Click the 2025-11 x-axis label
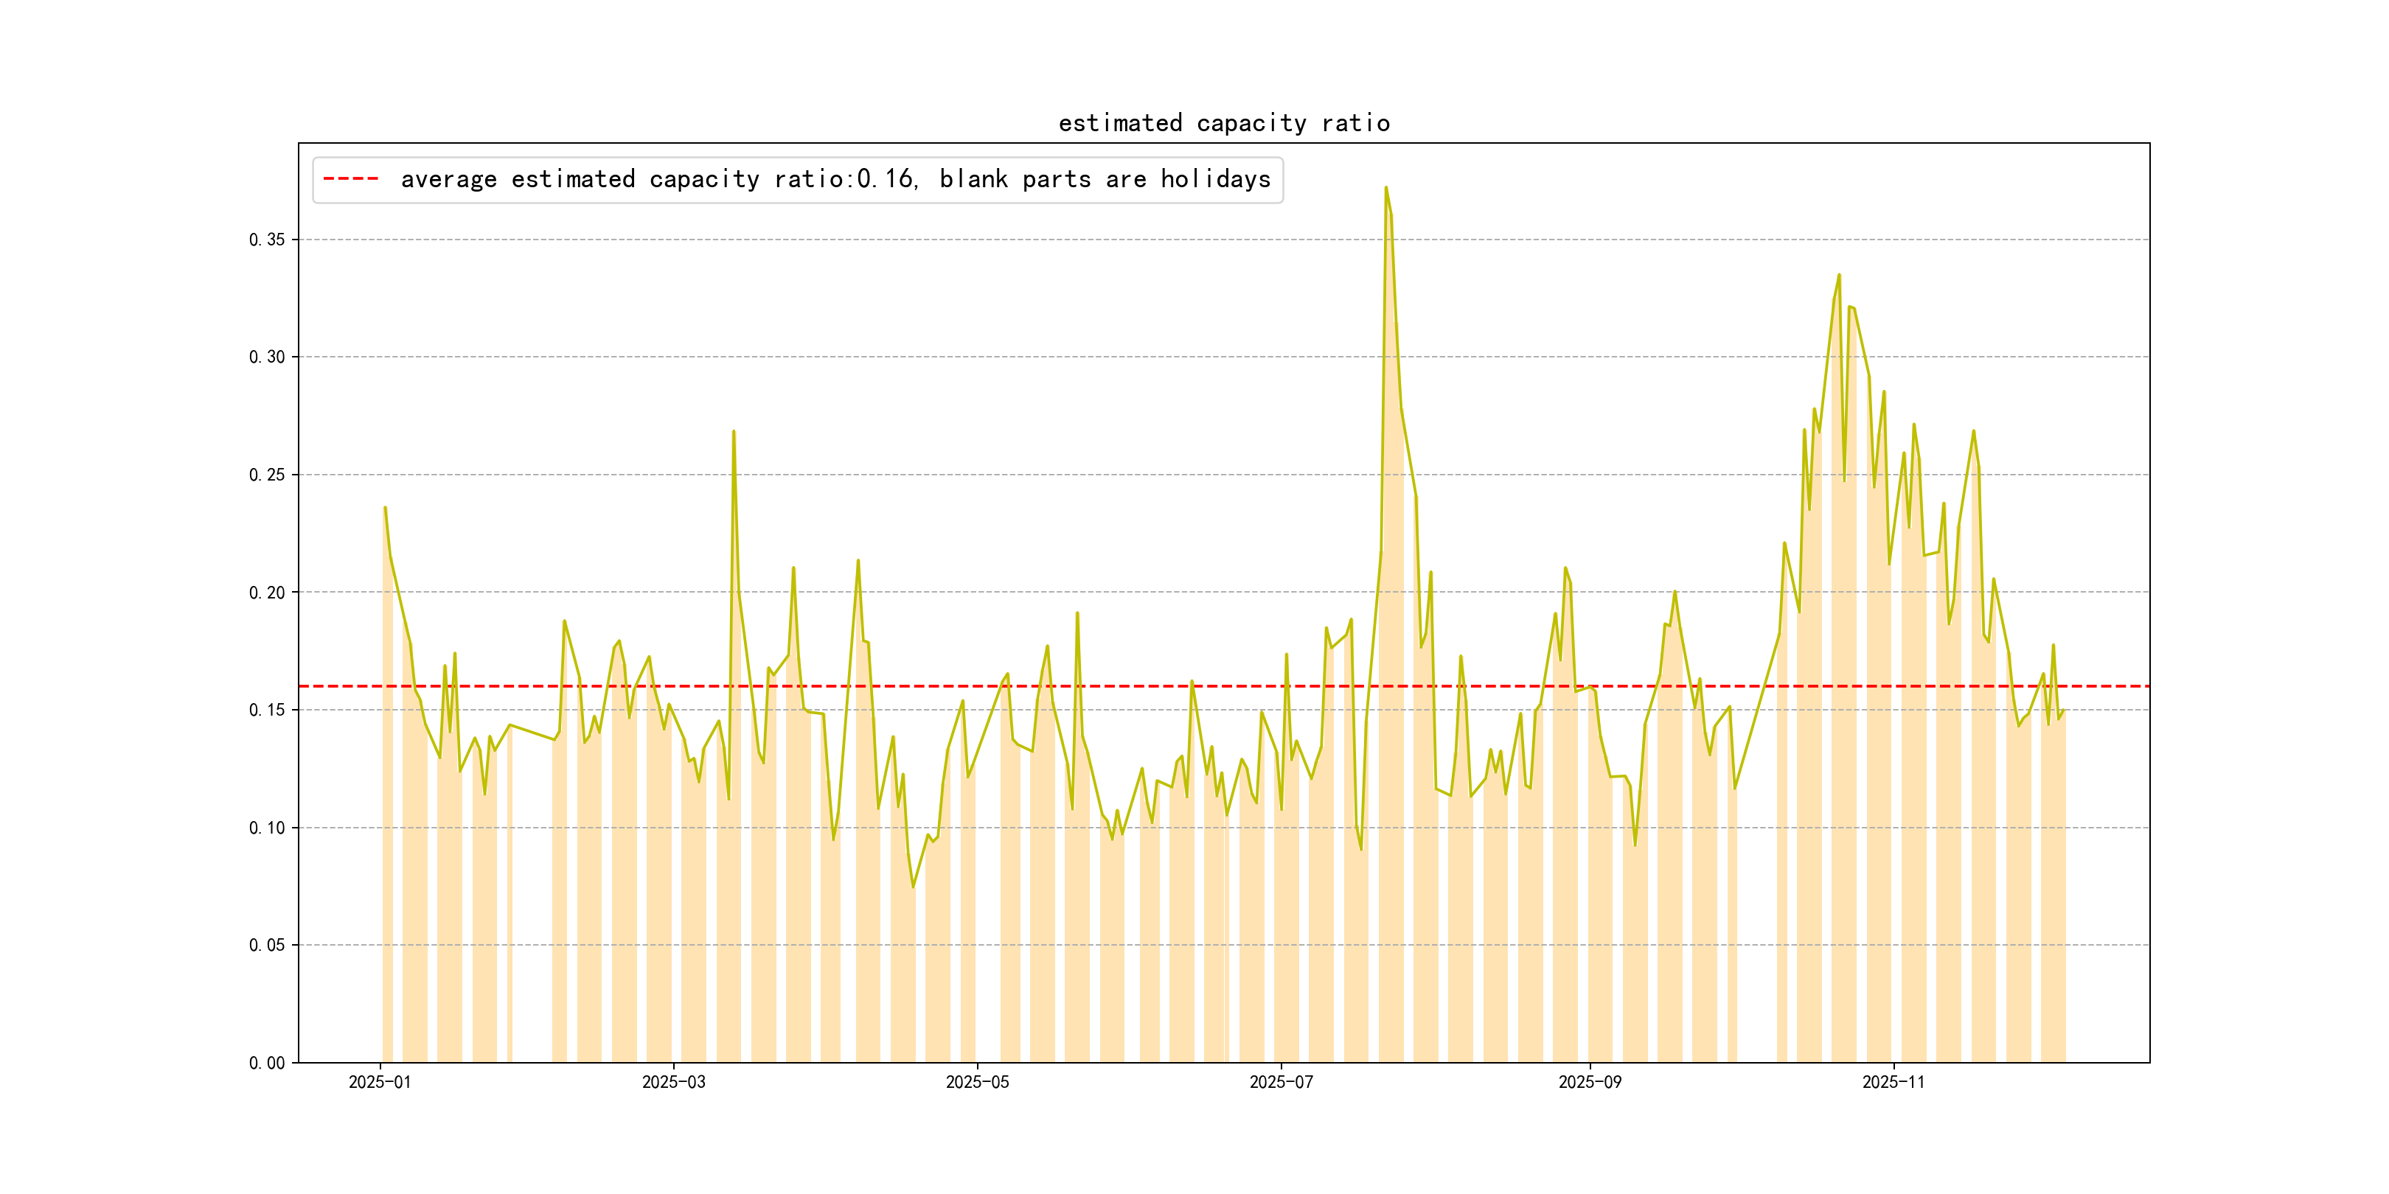Viewport: 2389px width, 1194px height. [1893, 1082]
